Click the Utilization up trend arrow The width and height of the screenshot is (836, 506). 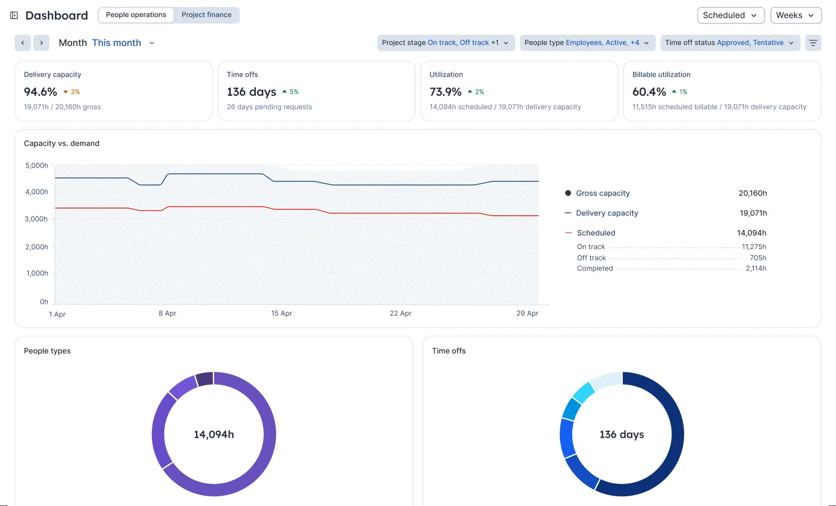[x=470, y=92]
